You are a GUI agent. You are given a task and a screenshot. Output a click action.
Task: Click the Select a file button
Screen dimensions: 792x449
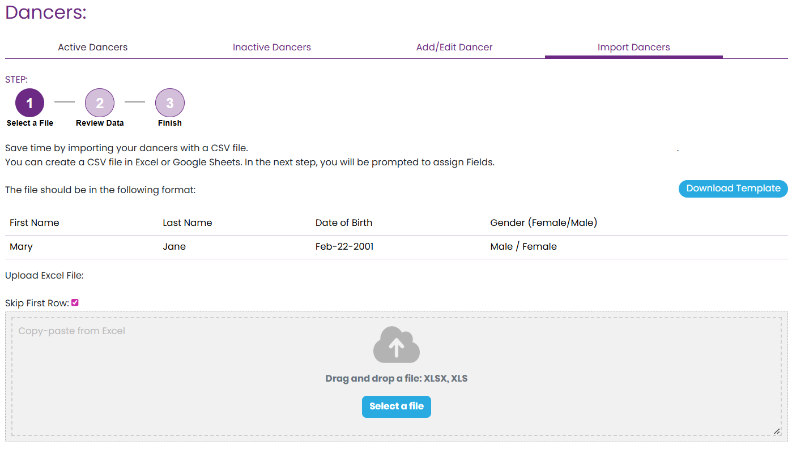pos(396,407)
